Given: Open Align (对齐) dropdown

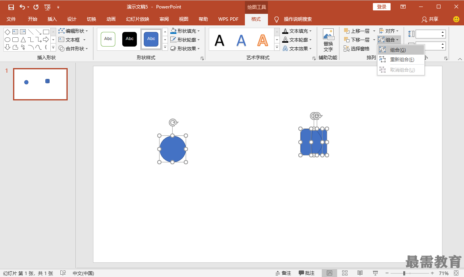Looking at the screenshot, I should 389,31.
